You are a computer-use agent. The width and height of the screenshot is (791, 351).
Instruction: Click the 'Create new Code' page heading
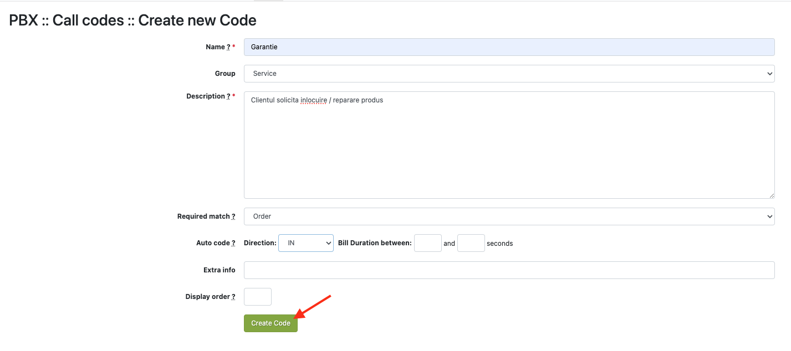pyautogui.click(x=197, y=20)
